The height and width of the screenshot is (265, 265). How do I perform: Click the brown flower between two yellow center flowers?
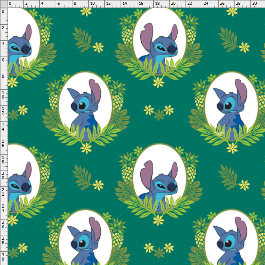(x=159, y=115)
